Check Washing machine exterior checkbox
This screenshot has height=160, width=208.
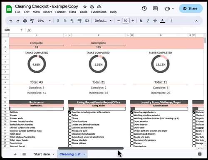click(x=132, y=115)
